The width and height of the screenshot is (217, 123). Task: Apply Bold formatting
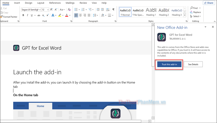click(x=23, y=15)
